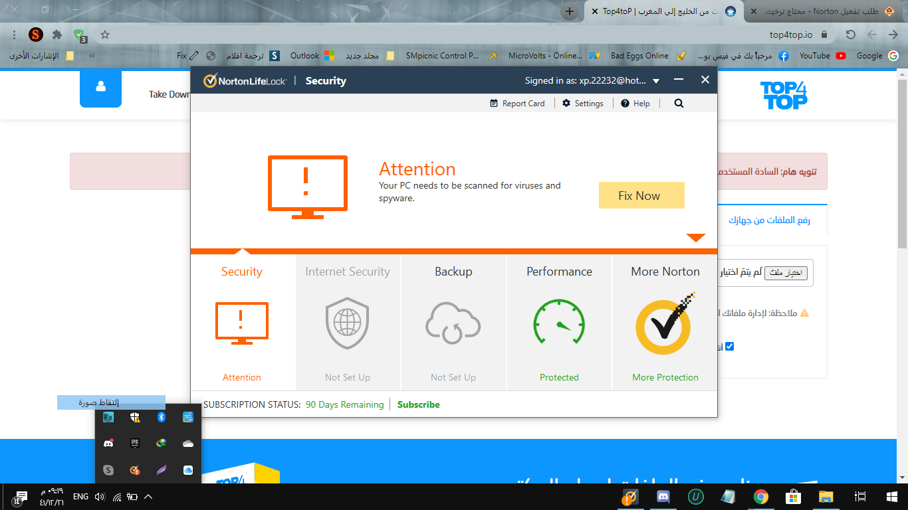The width and height of the screenshot is (908, 510).
Task: Click the Fix Now button
Action: pyautogui.click(x=641, y=196)
